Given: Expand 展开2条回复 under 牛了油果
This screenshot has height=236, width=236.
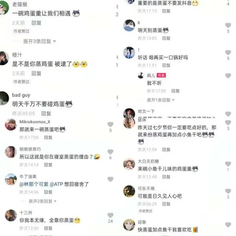Looking at the screenshot, I should (x=42, y=201).
